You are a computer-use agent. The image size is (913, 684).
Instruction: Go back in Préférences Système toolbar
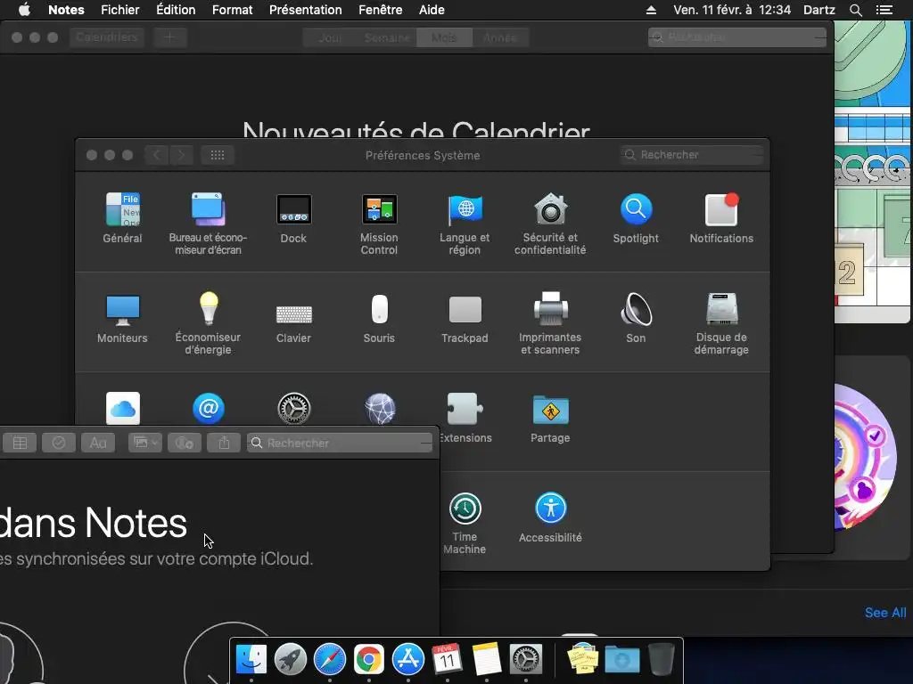156,155
